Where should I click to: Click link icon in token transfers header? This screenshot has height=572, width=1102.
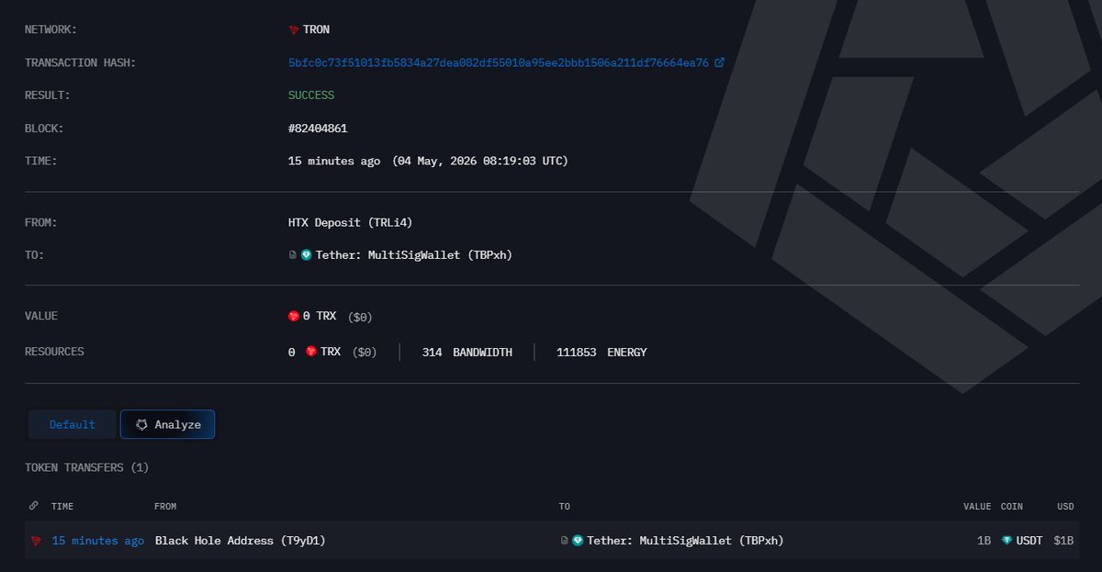click(34, 506)
